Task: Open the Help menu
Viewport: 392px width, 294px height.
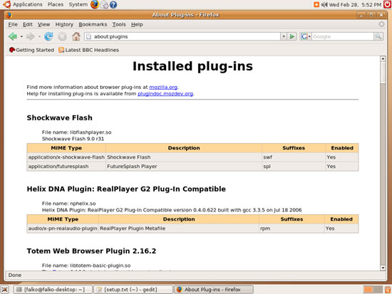Action: pyautogui.click(x=137, y=24)
